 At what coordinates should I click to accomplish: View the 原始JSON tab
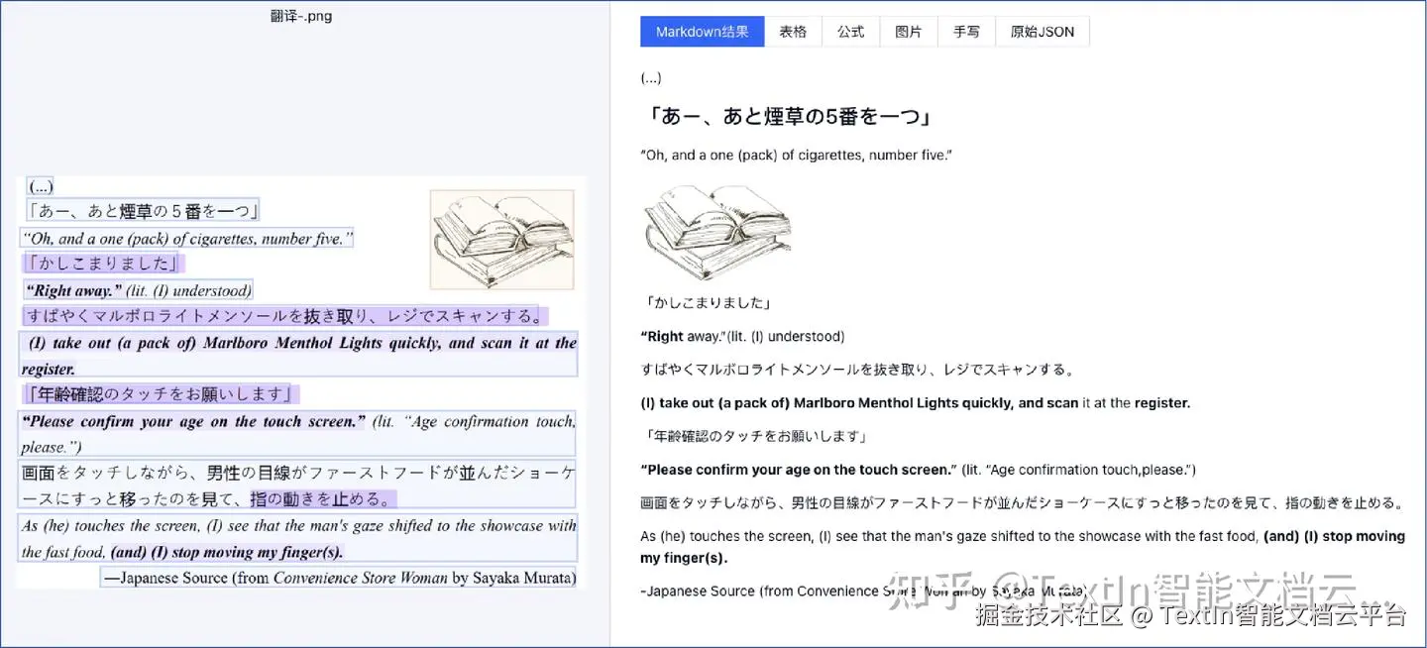1043,32
